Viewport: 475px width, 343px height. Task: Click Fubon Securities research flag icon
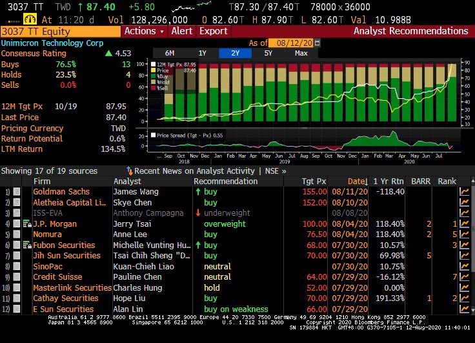(x=27, y=245)
